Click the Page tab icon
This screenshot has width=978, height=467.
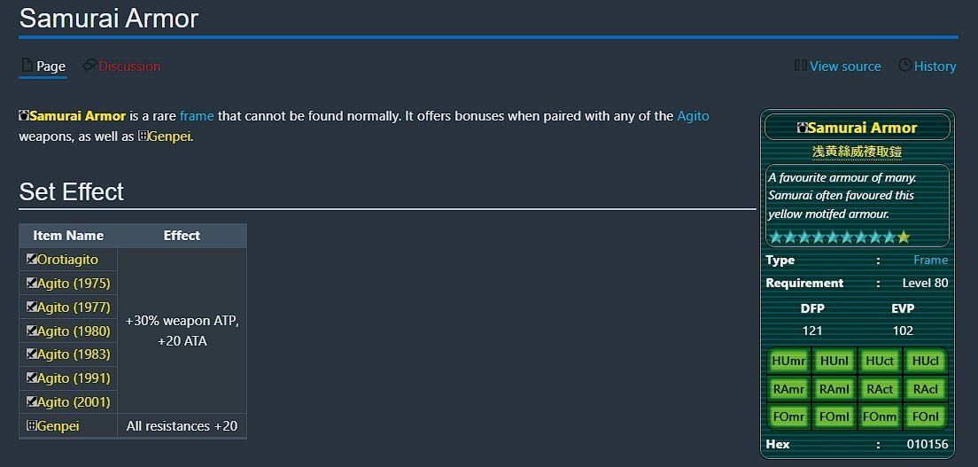[27, 66]
